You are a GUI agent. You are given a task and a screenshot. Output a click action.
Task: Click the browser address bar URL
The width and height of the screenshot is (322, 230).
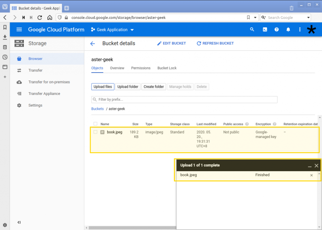click(x=119, y=18)
